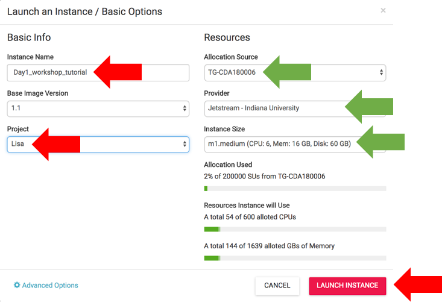This screenshot has height=302, width=442.
Task: Click the Instance Name text field
Action: point(98,73)
